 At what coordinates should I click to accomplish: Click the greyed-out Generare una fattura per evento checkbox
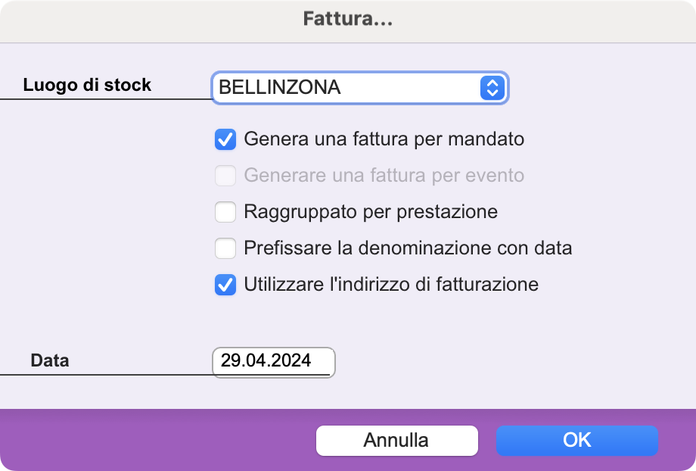(x=225, y=176)
